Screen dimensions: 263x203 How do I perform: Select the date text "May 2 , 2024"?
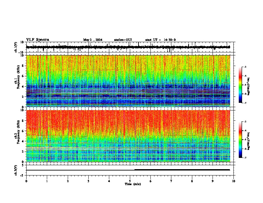tap(93, 40)
